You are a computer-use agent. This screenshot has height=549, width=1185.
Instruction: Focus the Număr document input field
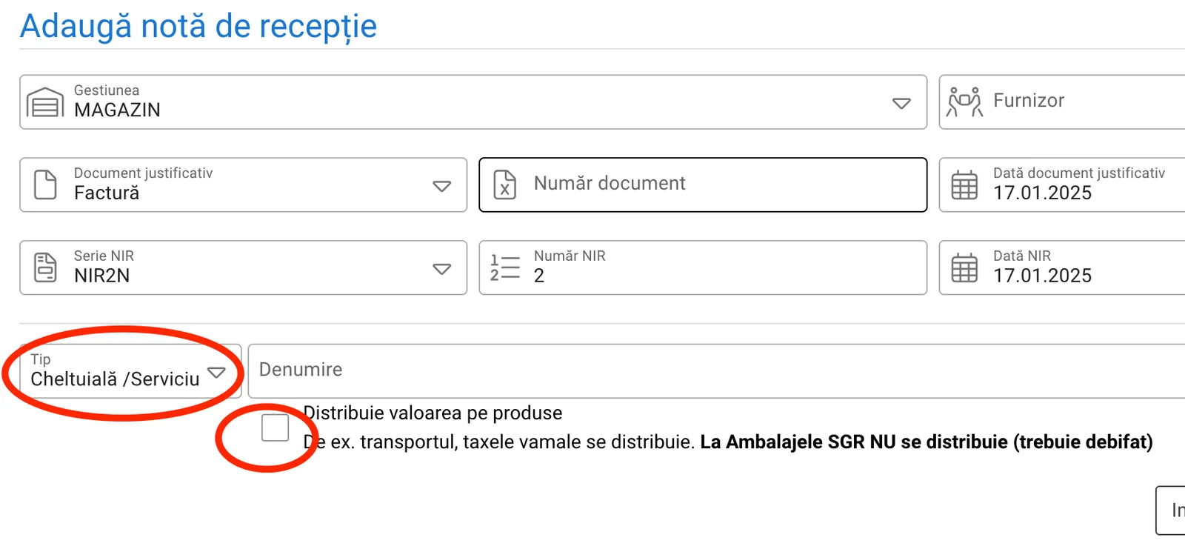[x=703, y=184]
